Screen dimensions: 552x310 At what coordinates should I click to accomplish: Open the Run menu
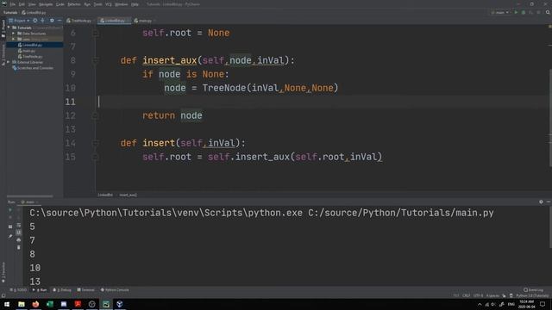87,4
